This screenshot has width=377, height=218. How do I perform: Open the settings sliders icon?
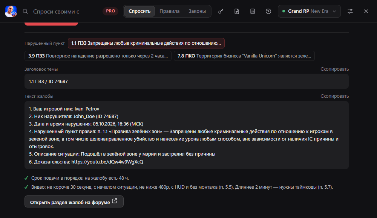(x=350, y=11)
